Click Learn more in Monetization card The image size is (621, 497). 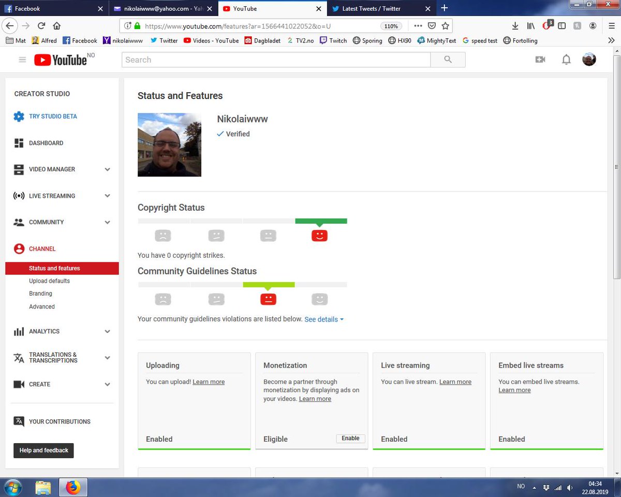(315, 399)
